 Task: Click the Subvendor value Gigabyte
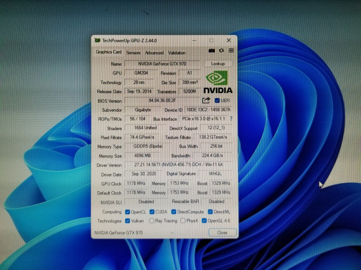coord(143,109)
